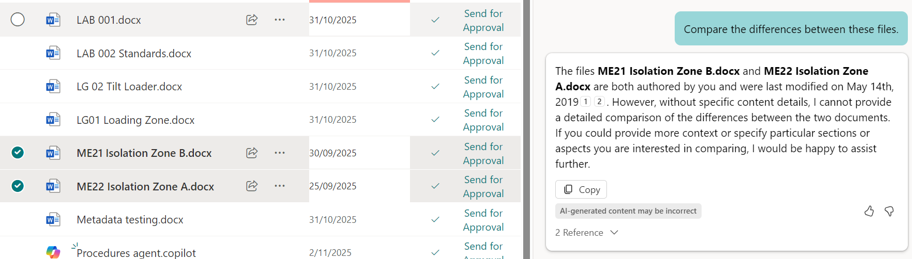Select the LAB 001.docx row circle

pos(18,20)
